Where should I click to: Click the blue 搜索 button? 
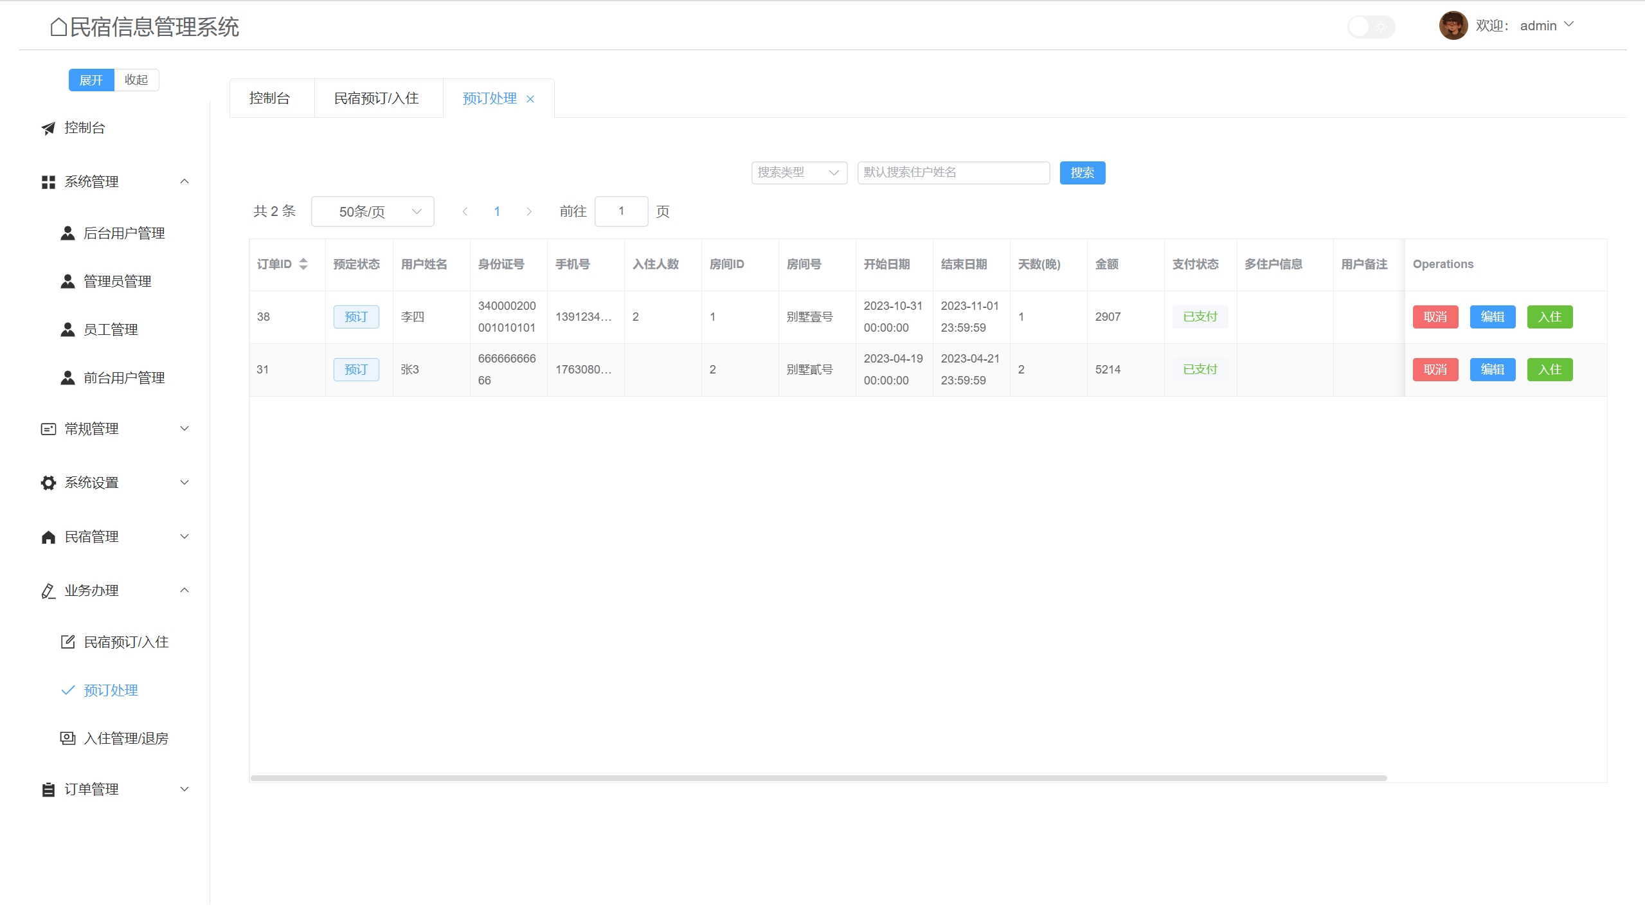(1082, 172)
